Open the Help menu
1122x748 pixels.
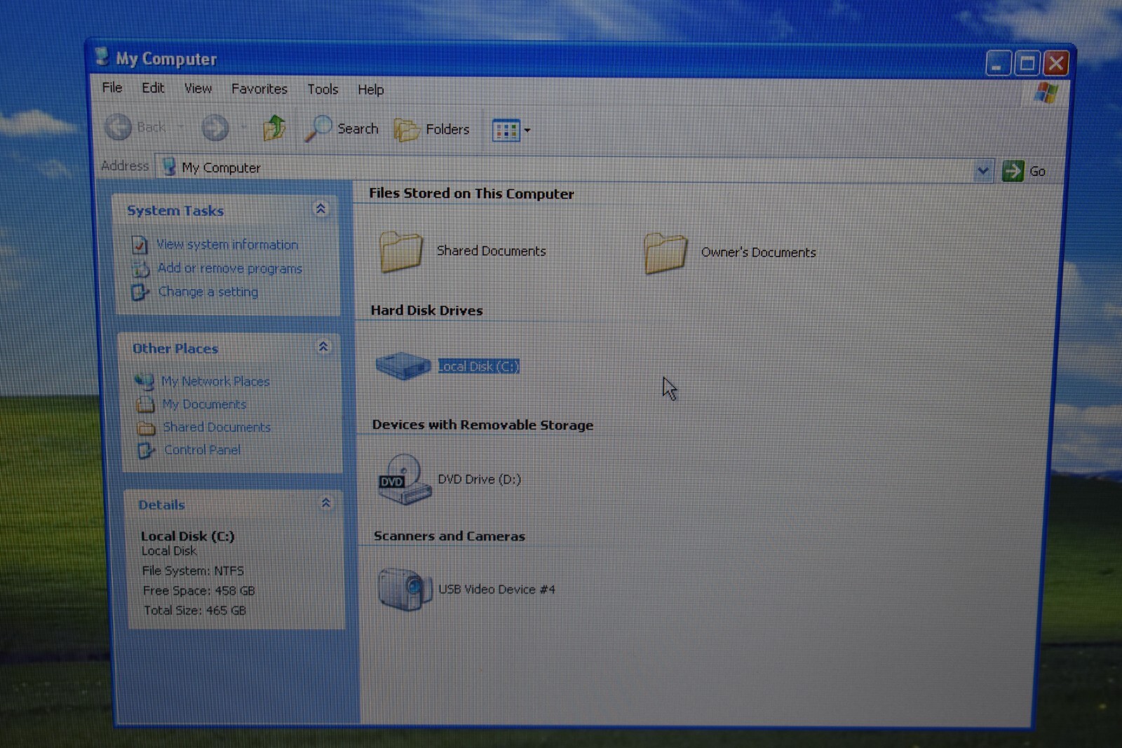[x=370, y=90]
